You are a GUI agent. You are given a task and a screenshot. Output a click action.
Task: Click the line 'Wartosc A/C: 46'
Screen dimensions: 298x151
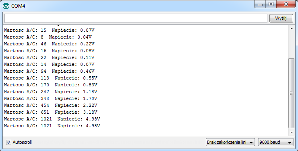tap(49, 44)
